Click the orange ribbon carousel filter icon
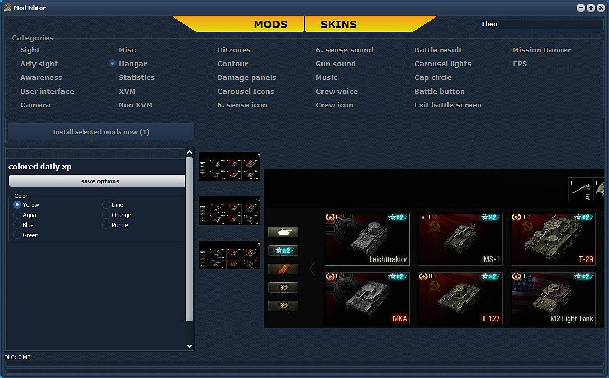 [x=283, y=268]
